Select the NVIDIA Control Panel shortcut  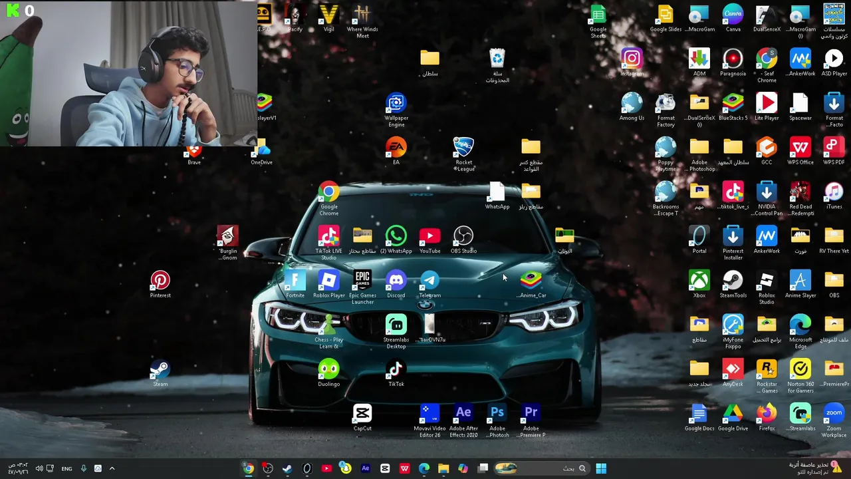tap(767, 199)
